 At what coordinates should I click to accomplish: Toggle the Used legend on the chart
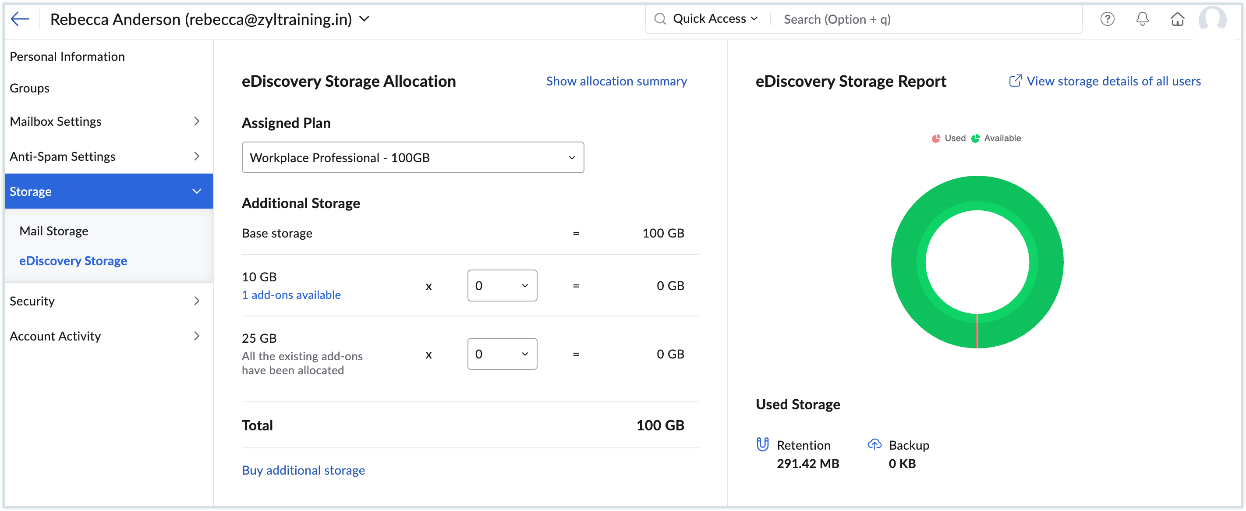coord(949,138)
